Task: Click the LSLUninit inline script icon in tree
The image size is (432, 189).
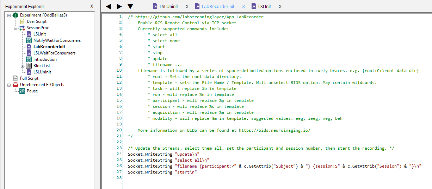Action: (x=29, y=72)
